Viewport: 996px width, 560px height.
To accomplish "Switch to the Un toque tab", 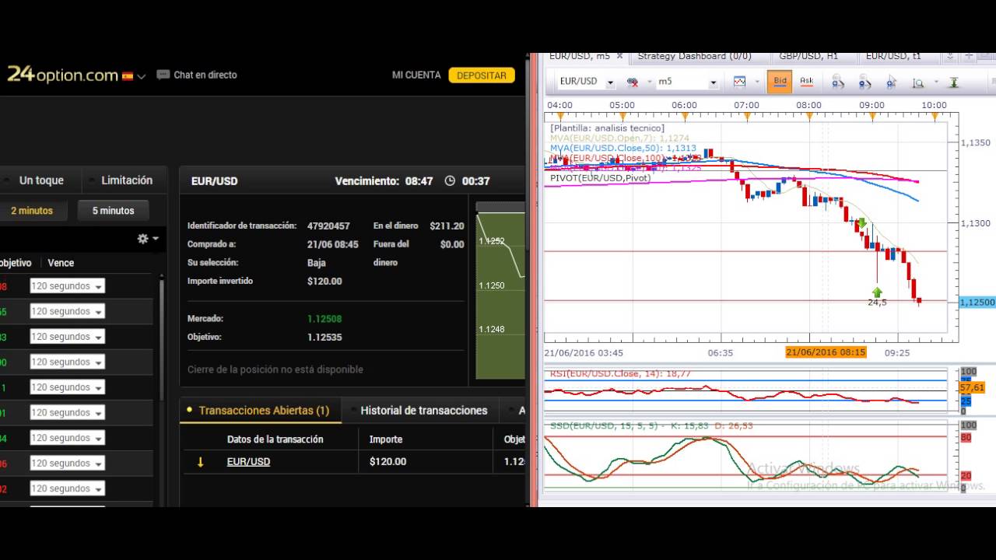I will [x=41, y=180].
